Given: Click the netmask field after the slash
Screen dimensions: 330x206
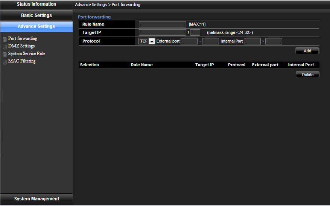Looking at the screenshot, I should 195,33.
